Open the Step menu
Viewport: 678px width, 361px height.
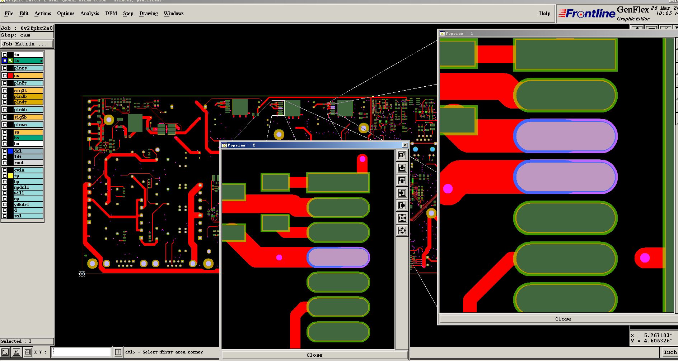(128, 13)
